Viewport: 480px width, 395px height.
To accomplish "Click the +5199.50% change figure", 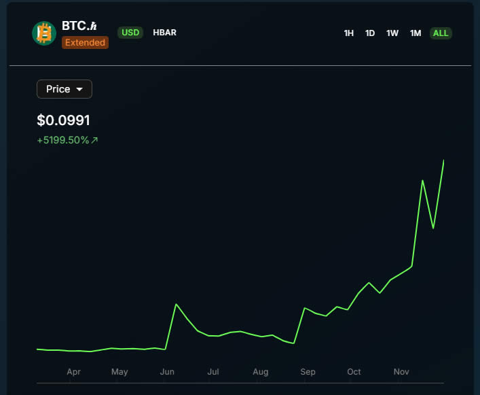I will point(63,140).
